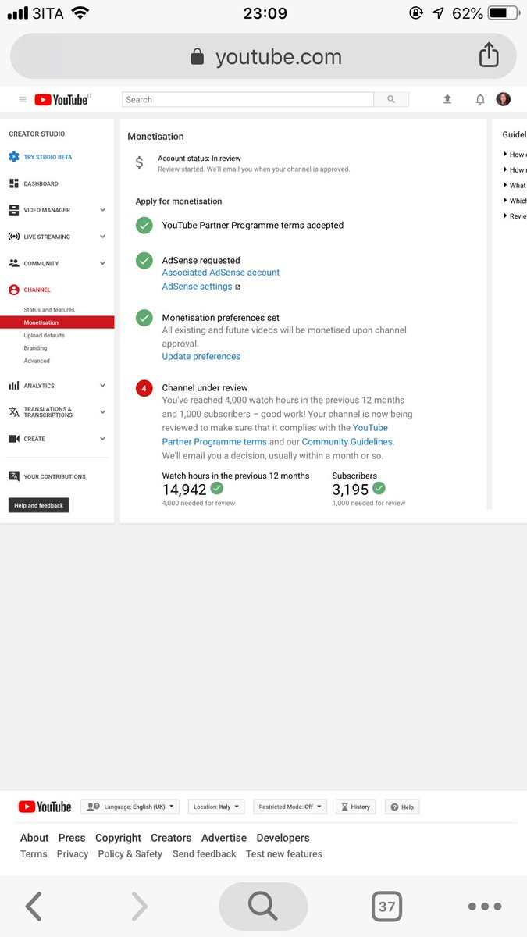Click the Privacy footer link
Viewport: 527px width, 937px height.
[x=73, y=854]
